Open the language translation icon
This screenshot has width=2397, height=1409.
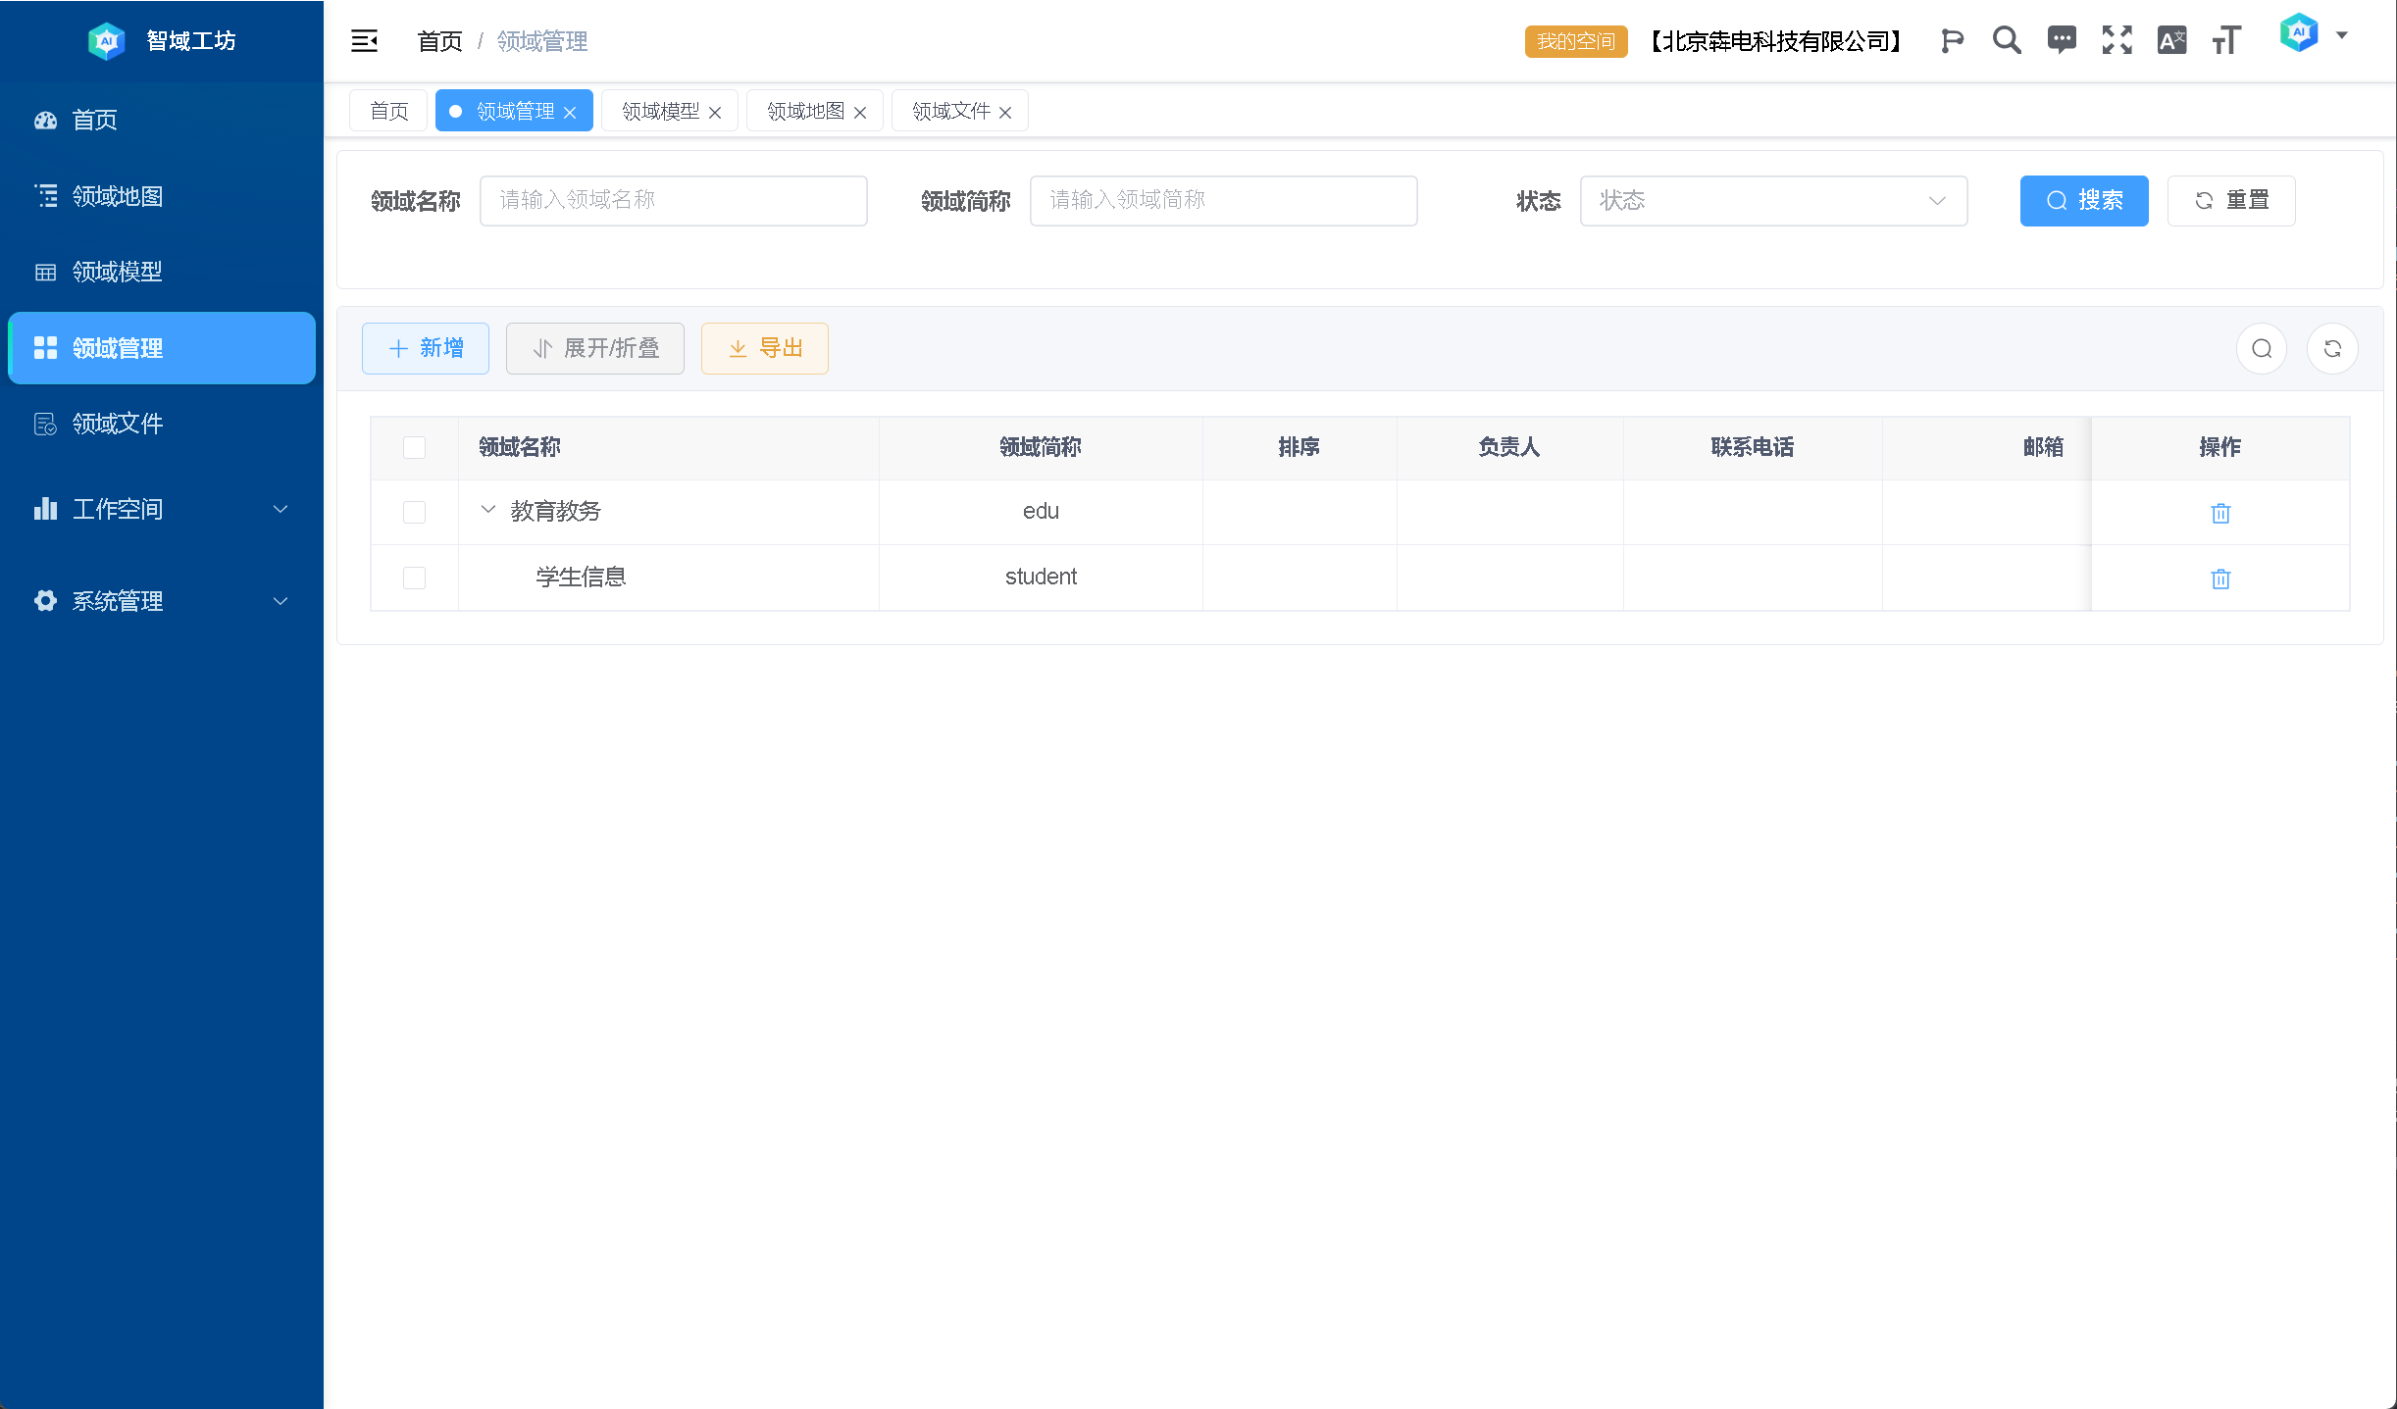(2171, 40)
